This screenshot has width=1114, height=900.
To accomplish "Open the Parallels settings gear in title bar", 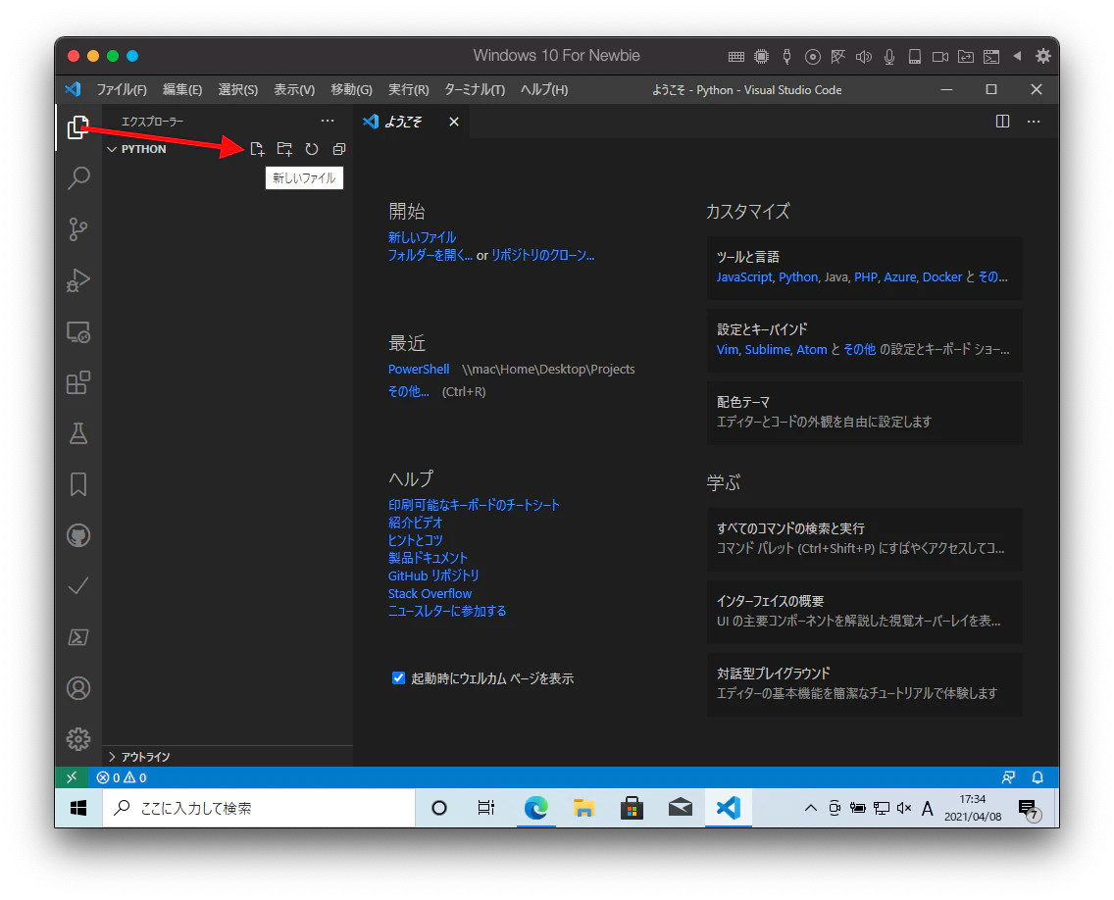I will [x=1043, y=56].
